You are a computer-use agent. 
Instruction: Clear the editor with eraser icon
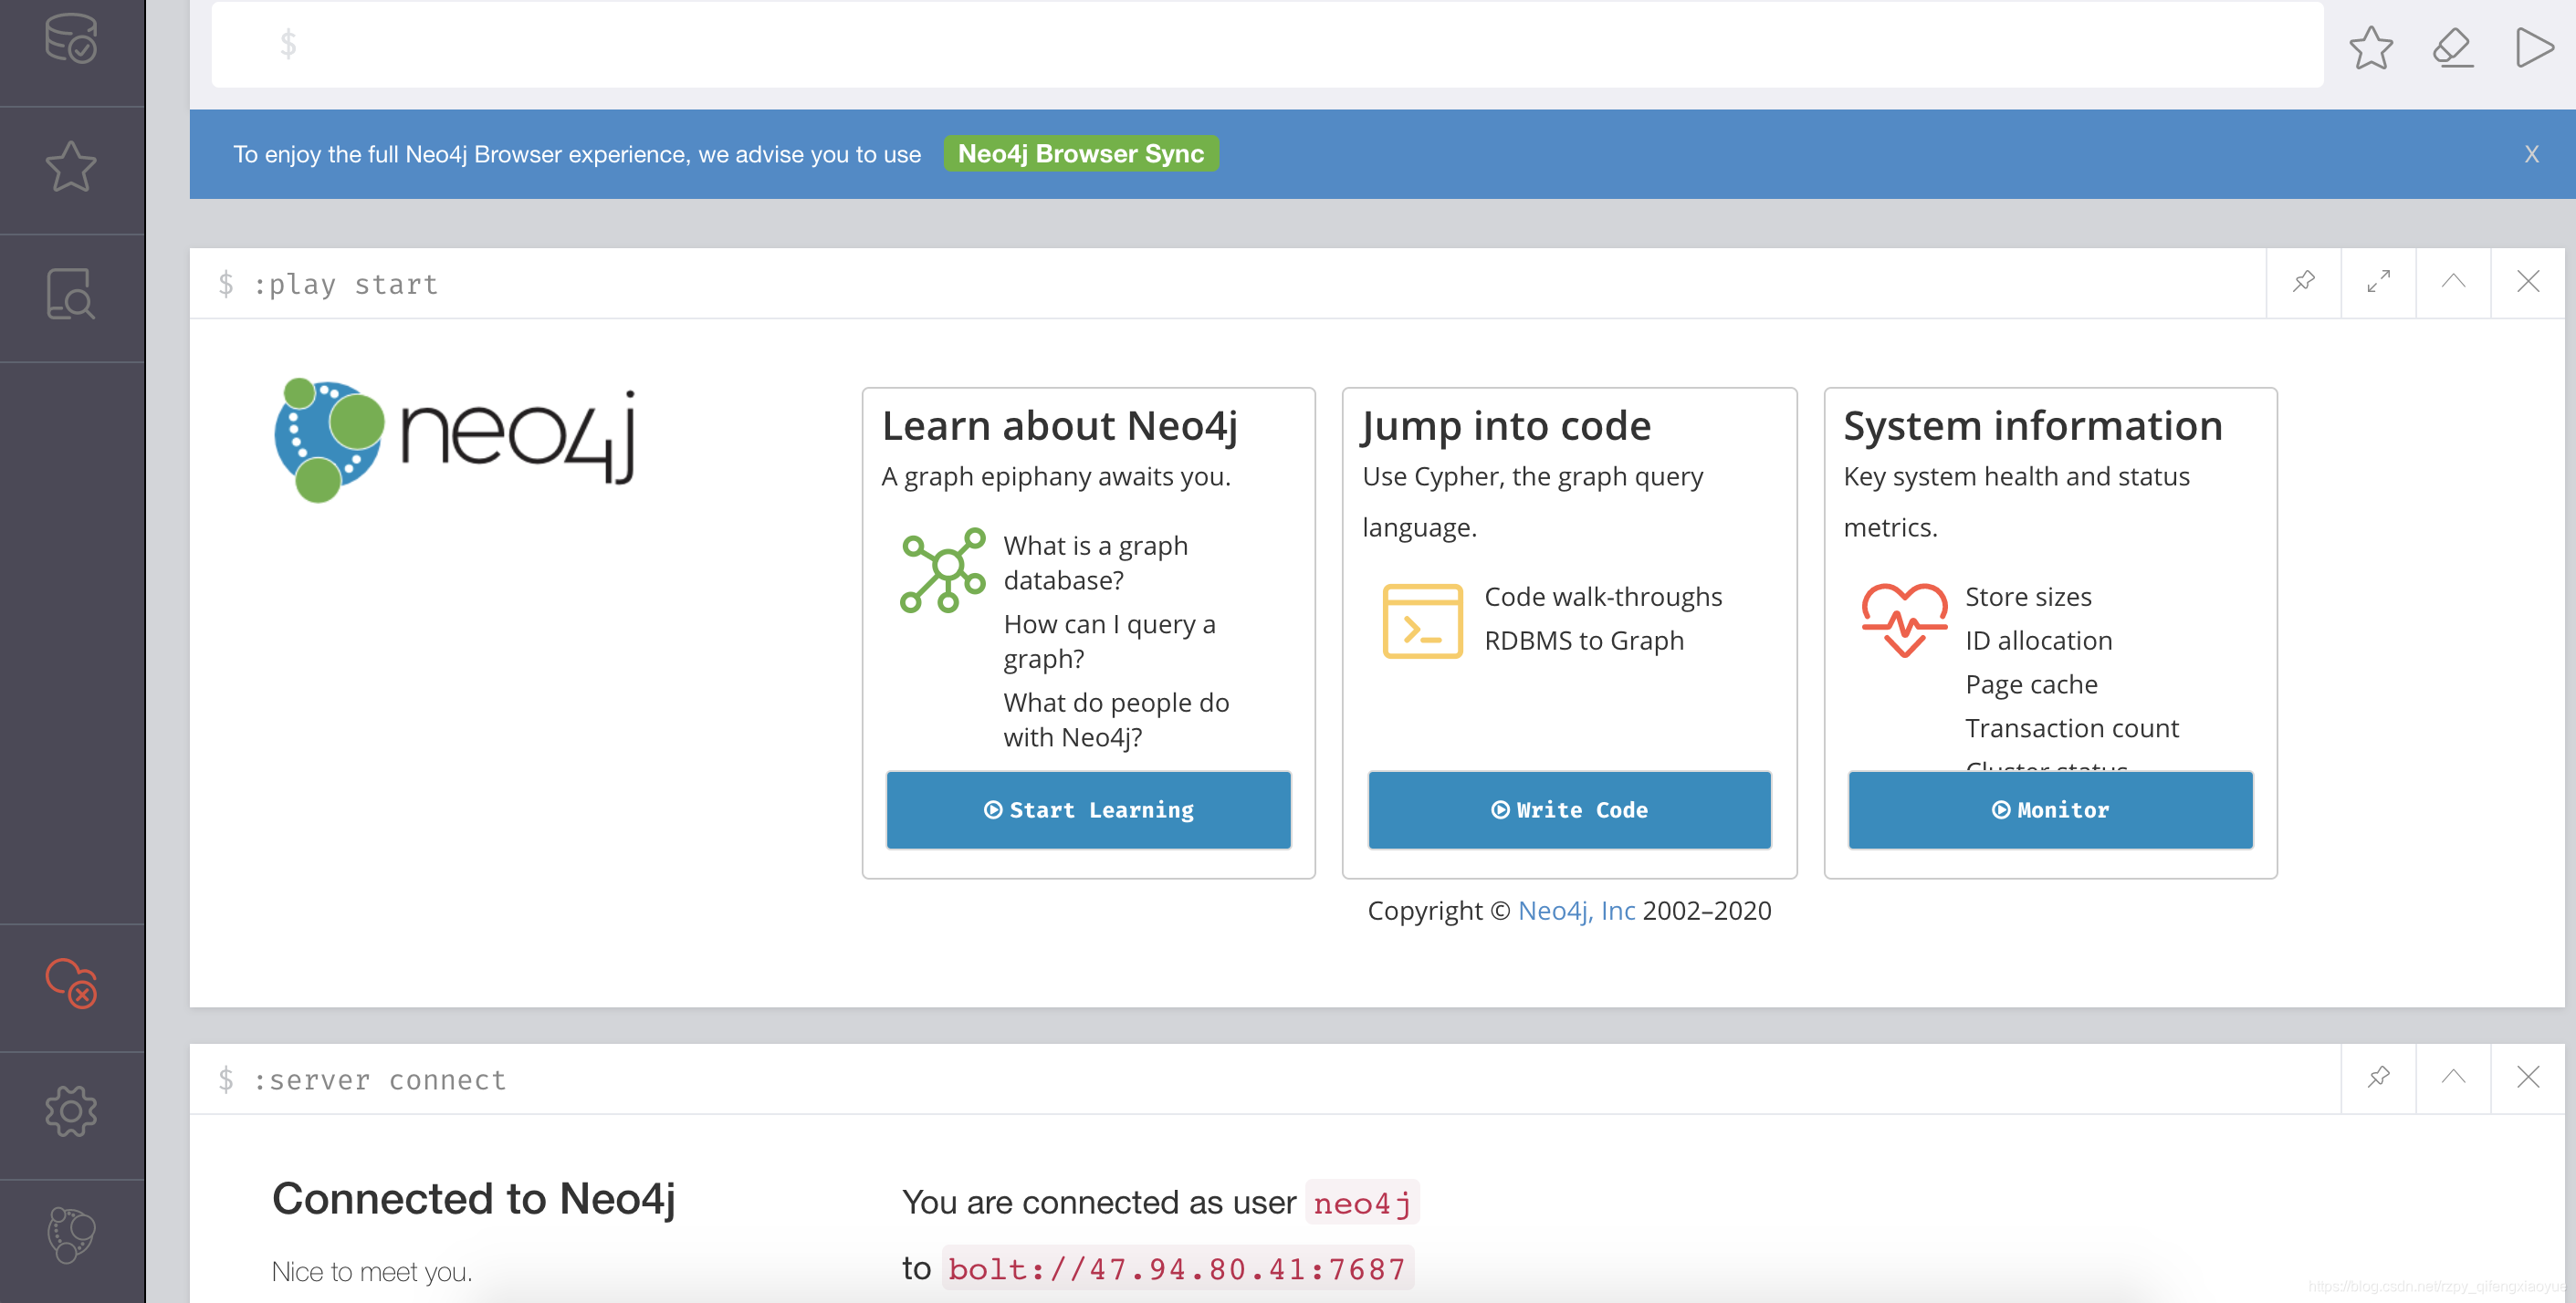pos(2453,47)
